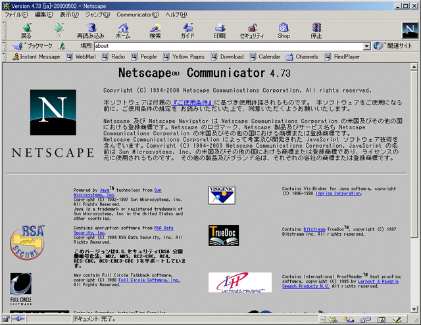Image resolution: width=421 pixels, height=325 pixels.
Task: Click the Guide (ガイド) toolbar button
Action: tap(187, 31)
